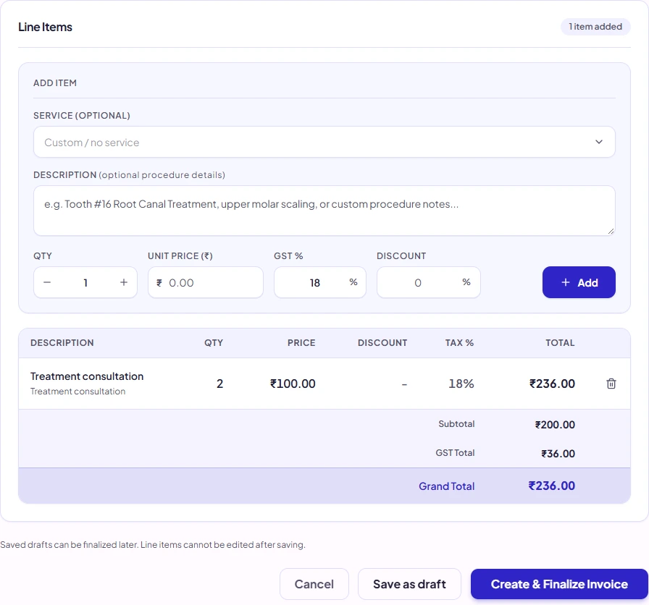Click the textarea resize handle
Image resolution: width=649 pixels, height=605 pixels.
tap(611, 231)
